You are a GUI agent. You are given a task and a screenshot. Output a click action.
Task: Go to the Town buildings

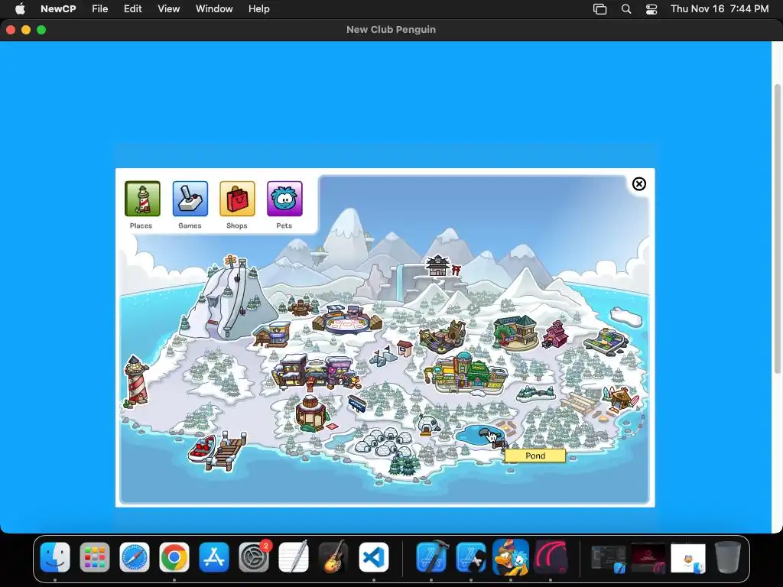[316, 373]
